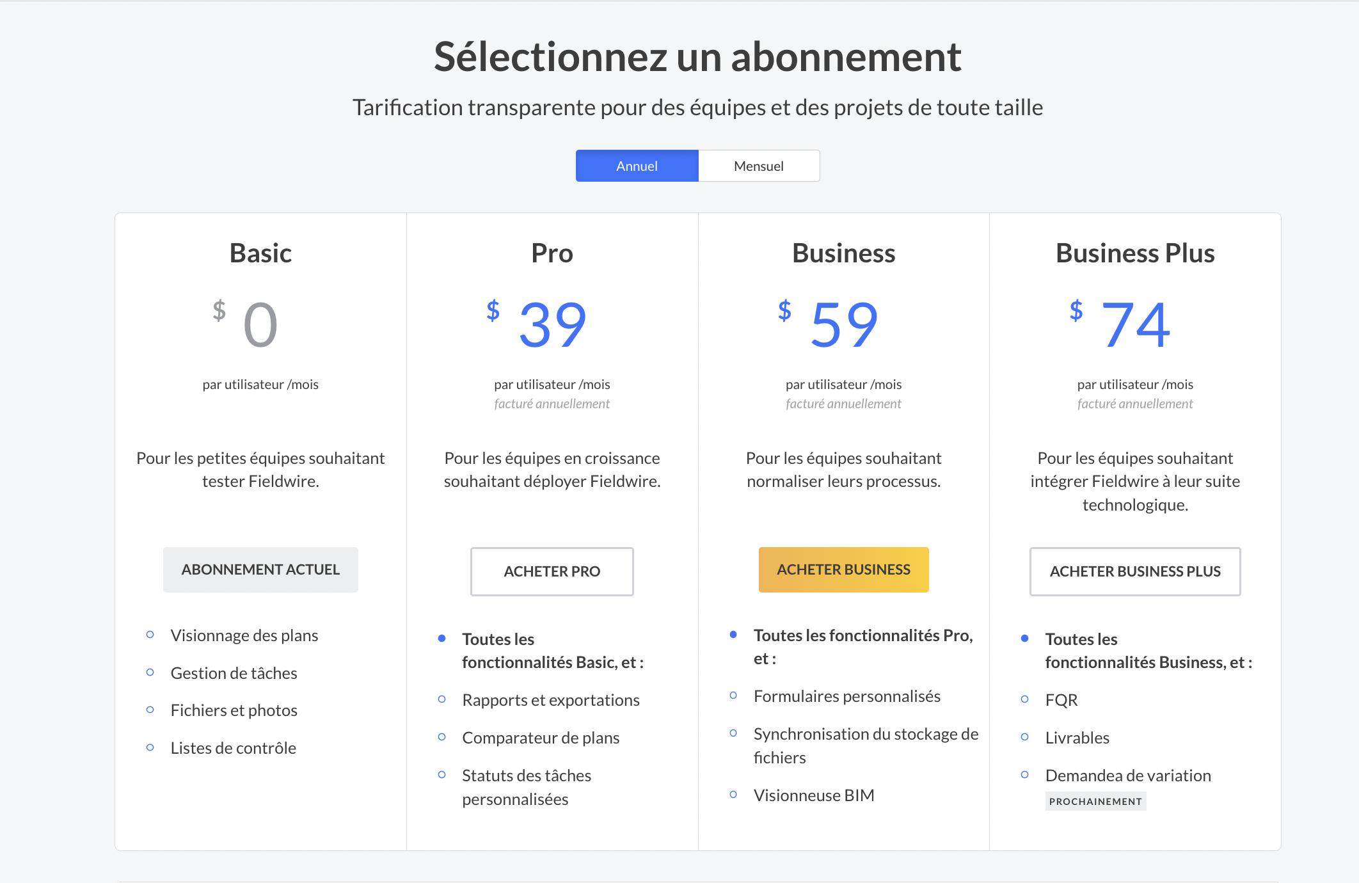Click 'Toutes les fonctionnalités Business, et :'

(x=1148, y=651)
